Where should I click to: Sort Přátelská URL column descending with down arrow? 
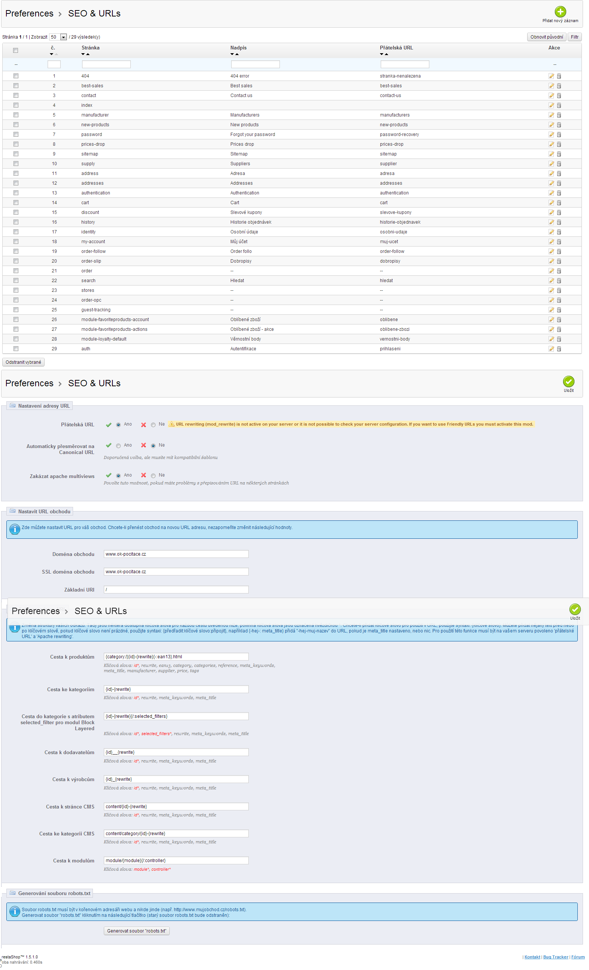click(381, 54)
